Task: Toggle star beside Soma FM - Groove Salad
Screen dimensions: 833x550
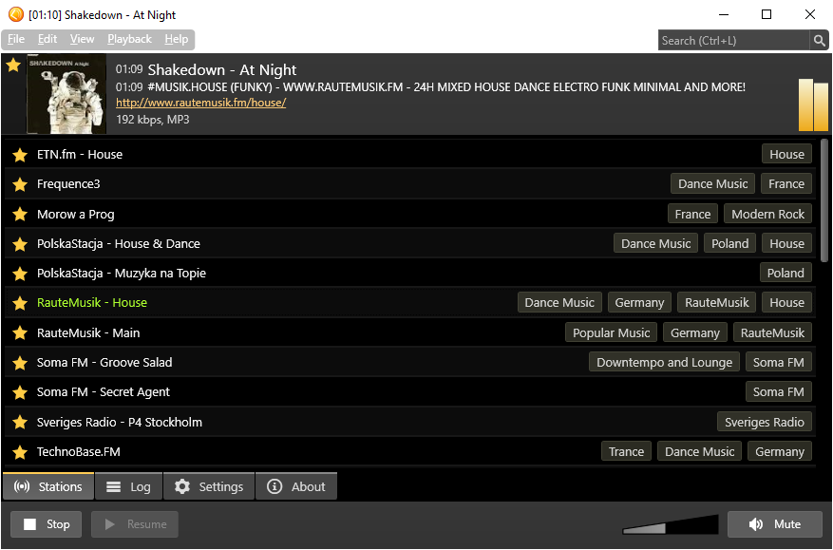Action: coord(19,363)
